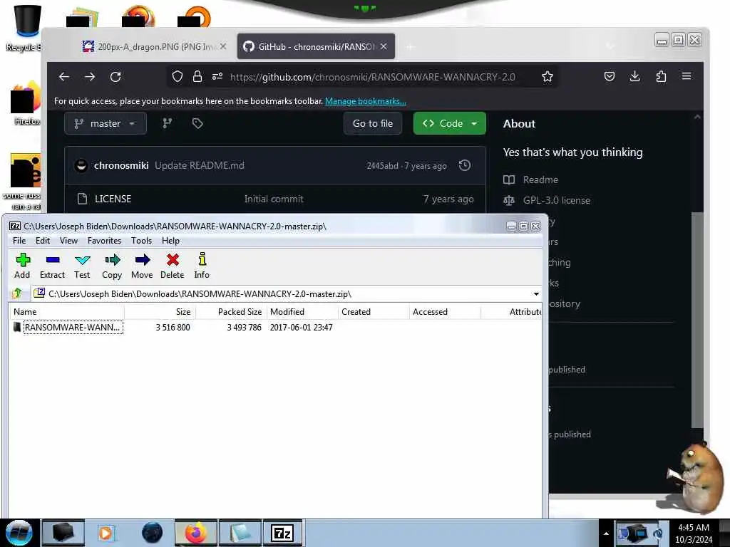Open site permissions icon in address bar
The width and height of the screenshot is (730, 547).
[x=217, y=77]
